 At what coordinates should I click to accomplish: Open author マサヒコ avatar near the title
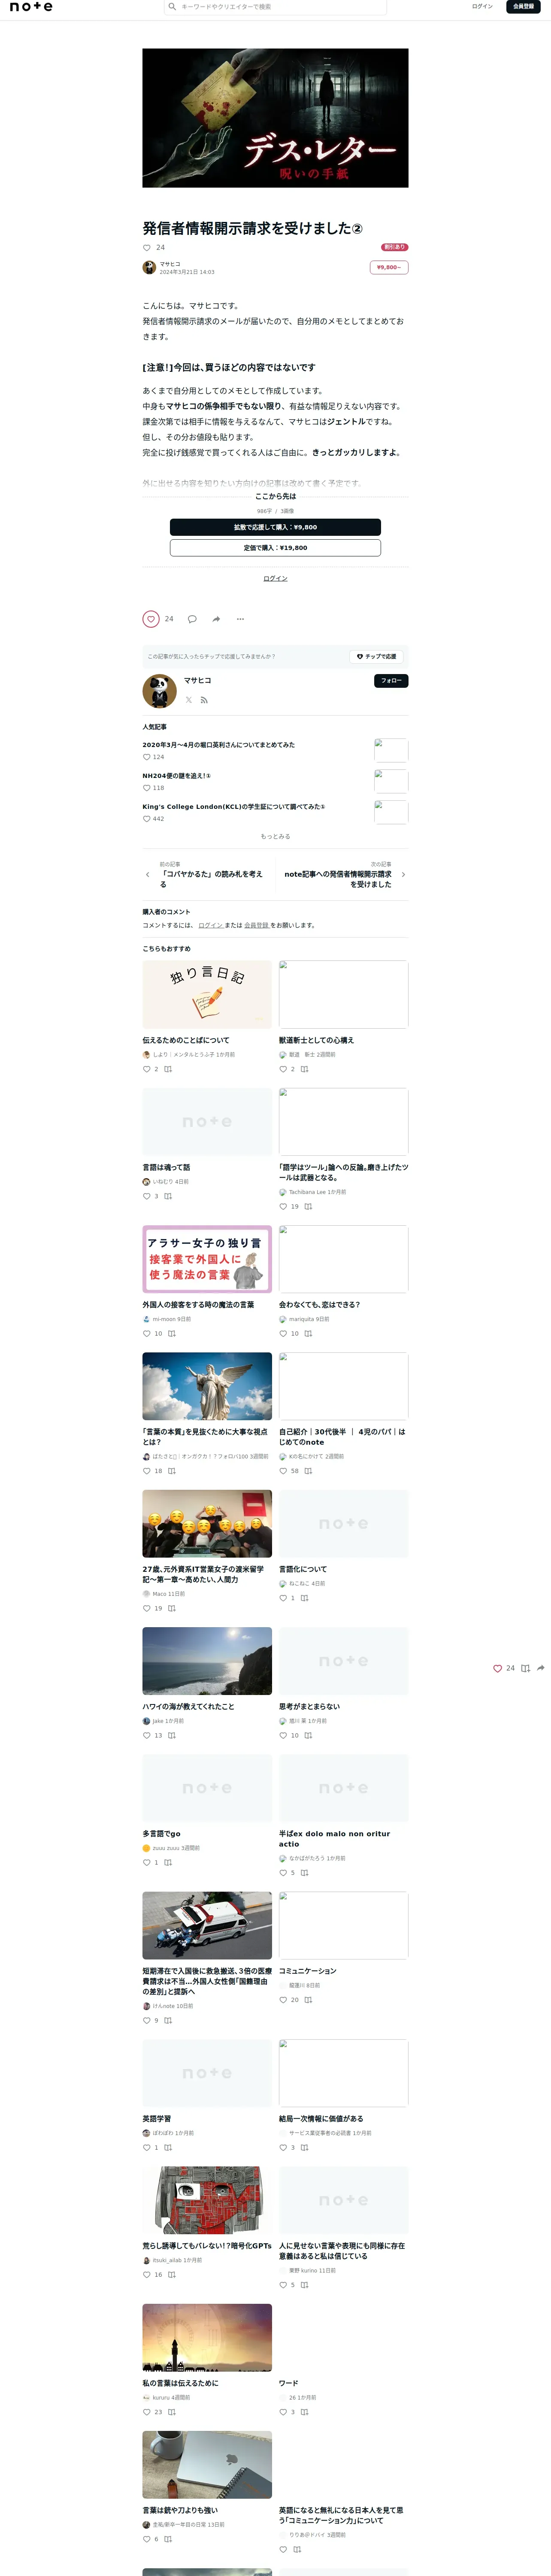149,267
